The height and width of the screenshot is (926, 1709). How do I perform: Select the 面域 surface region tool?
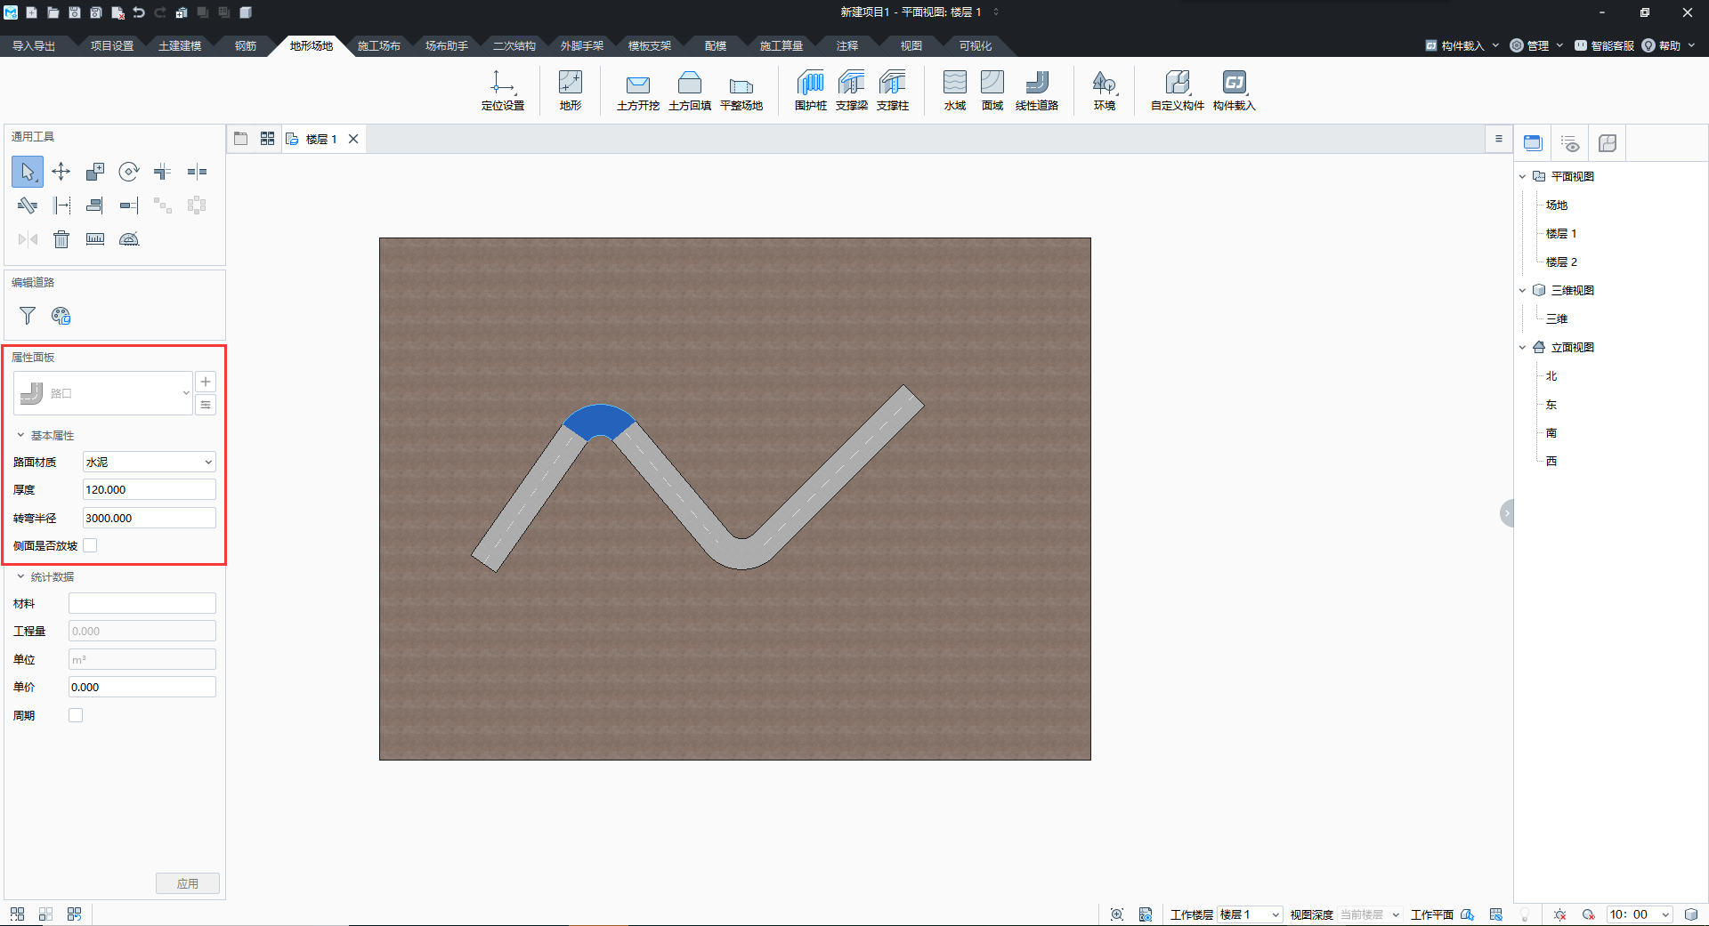click(x=992, y=90)
